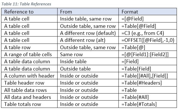Click the 'A column with header' cell
This screenshot has width=178, height=109.
[29, 76]
